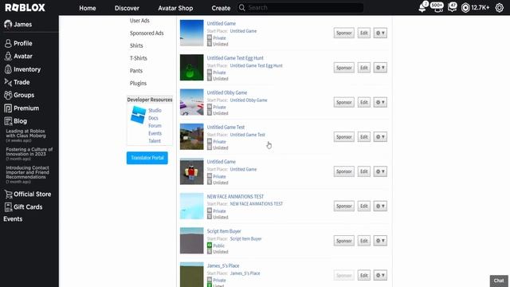The width and height of the screenshot is (510, 287).
Task: Open gear dropdown for first Untitled Game
Action: pyautogui.click(x=380, y=33)
